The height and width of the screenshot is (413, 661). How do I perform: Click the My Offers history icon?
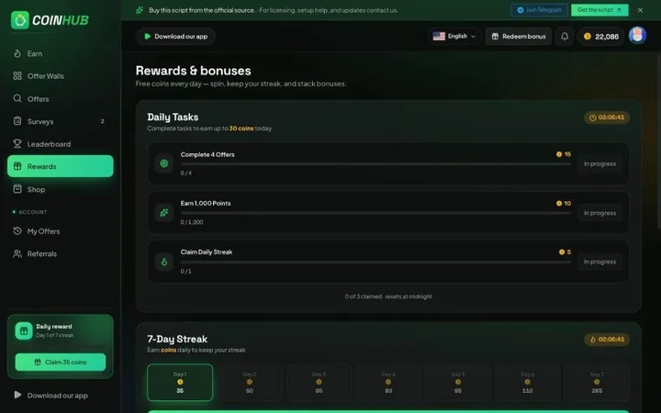point(17,231)
